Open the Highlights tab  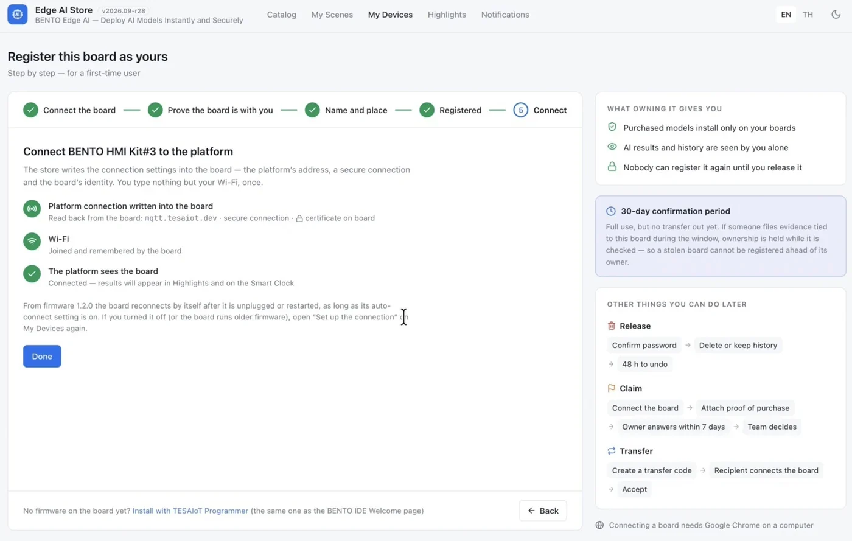pyautogui.click(x=447, y=15)
